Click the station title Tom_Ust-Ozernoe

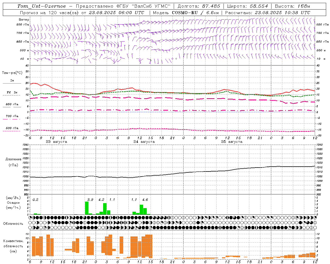(42, 6)
